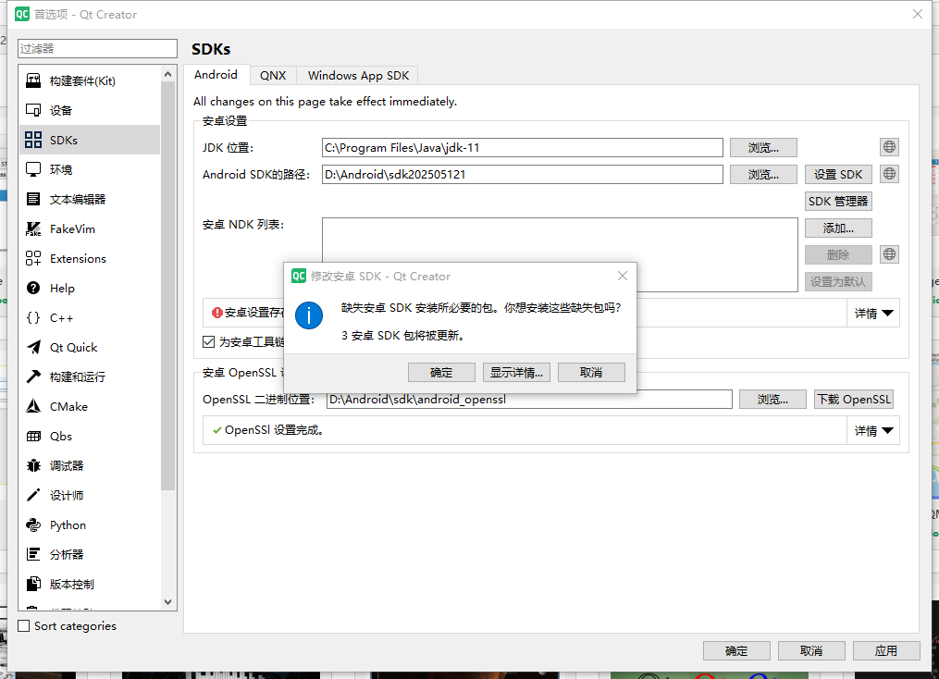The width and height of the screenshot is (939, 679).
Task: Open the Qt Quick paper plane icon
Action: coord(33,347)
